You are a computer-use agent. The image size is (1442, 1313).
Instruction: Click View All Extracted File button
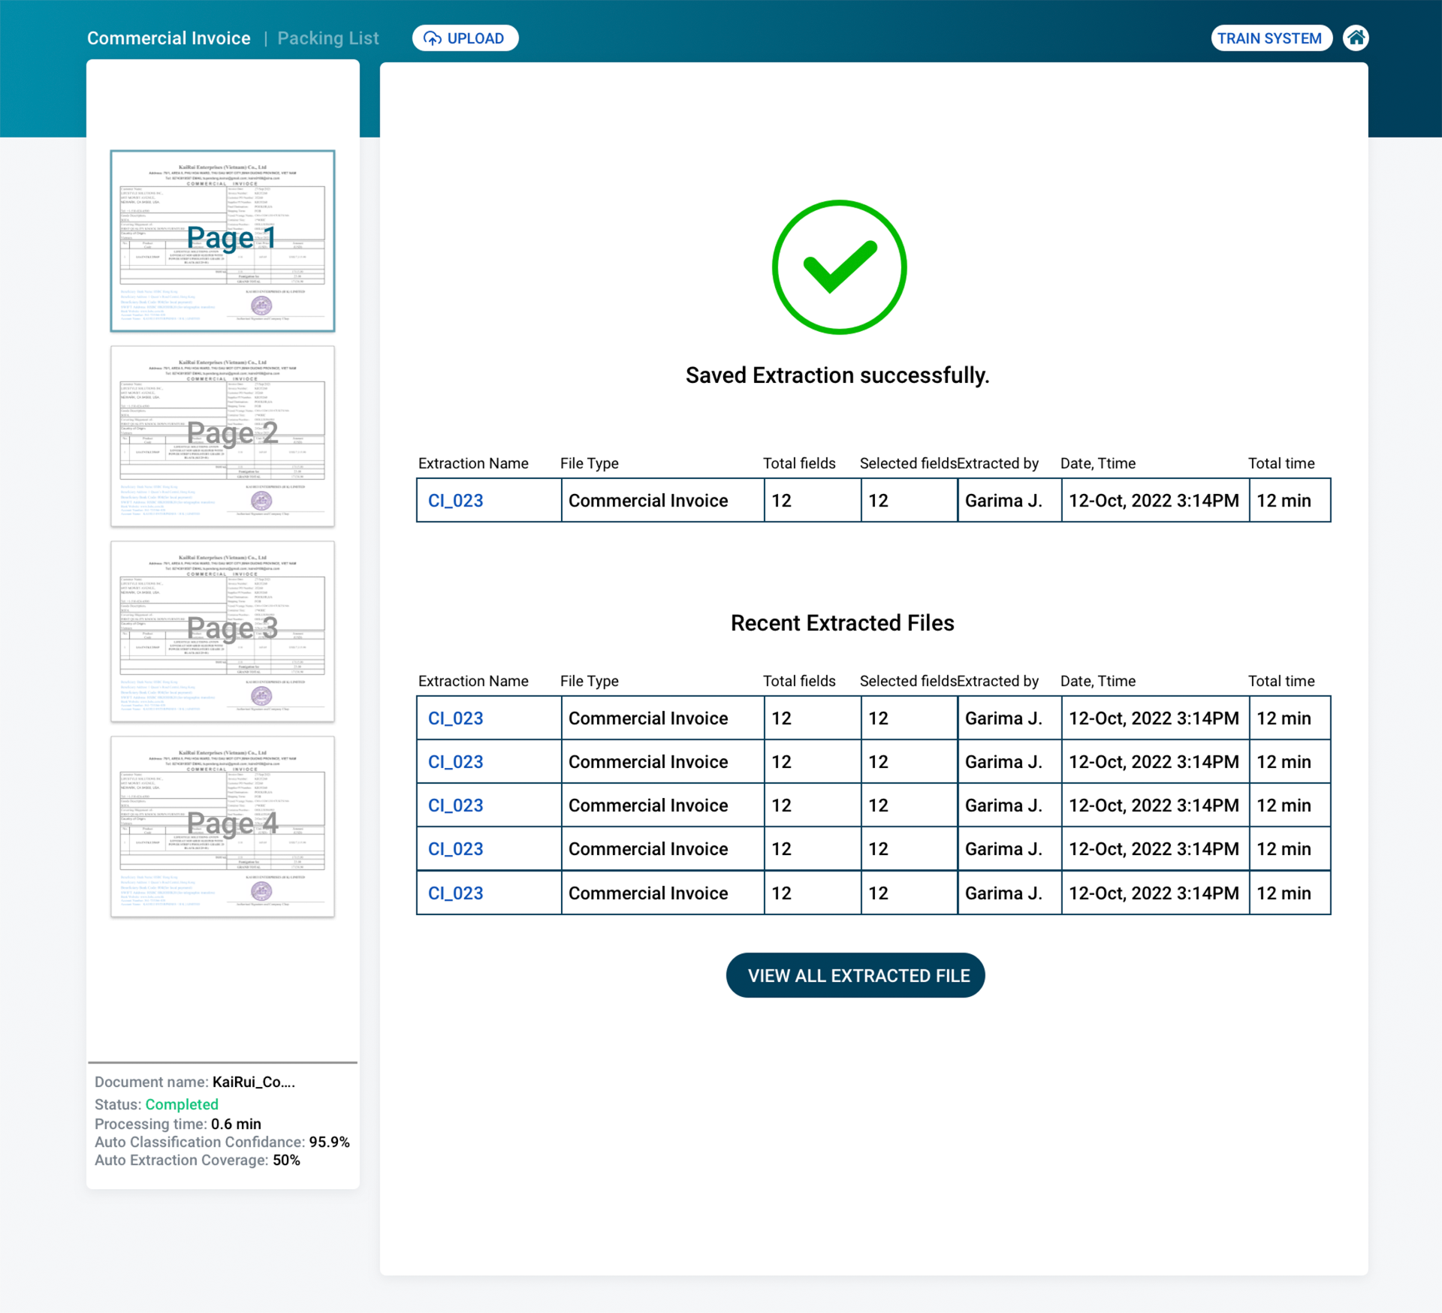855,975
